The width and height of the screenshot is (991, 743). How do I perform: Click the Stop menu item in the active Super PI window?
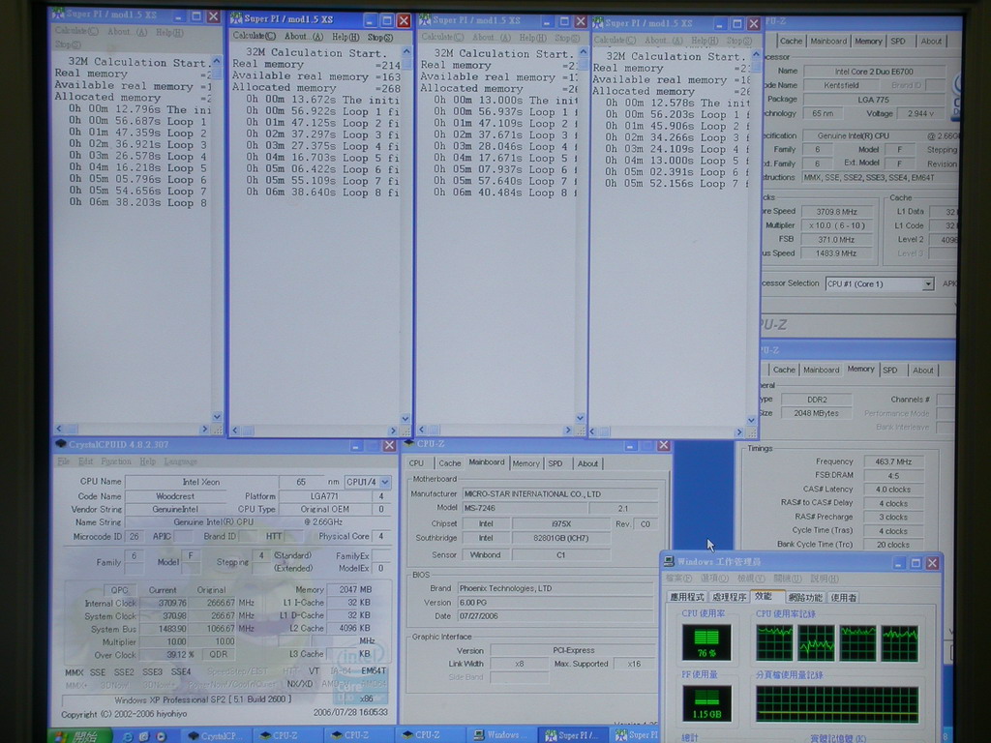click(x=380, y=37)
